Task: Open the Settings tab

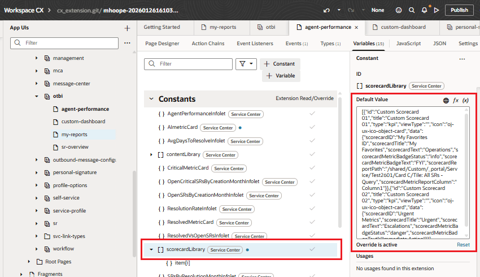Action: 468,44
